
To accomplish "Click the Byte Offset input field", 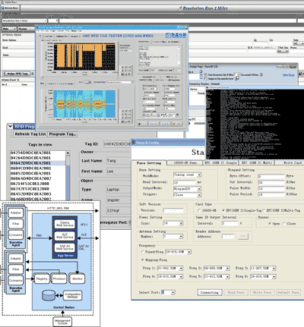I will click(x=271, y=176).
